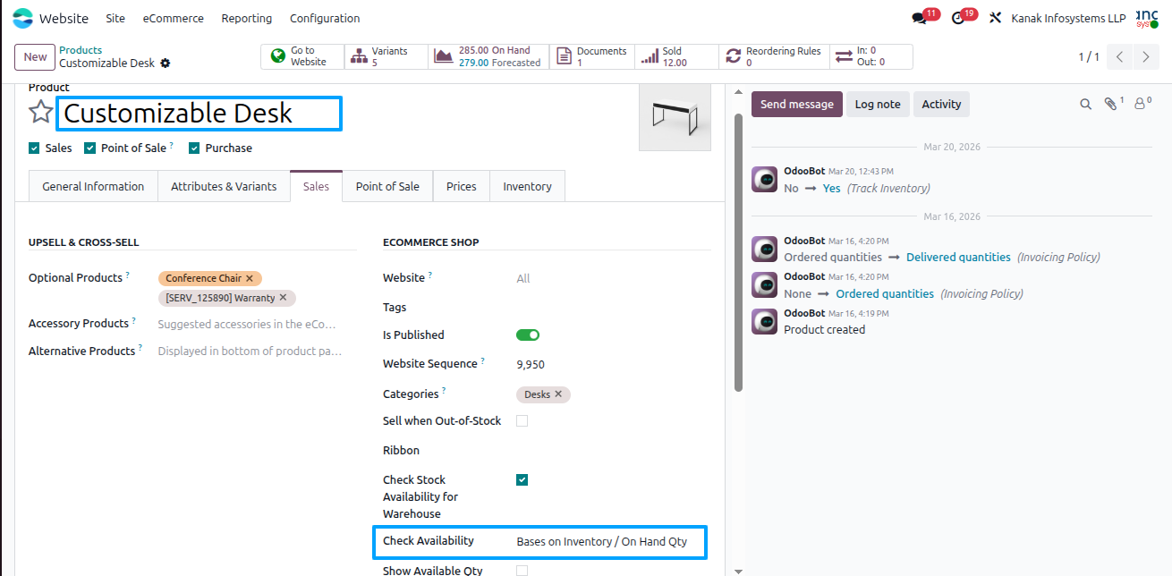Open the Sold 12.00 smart button

(676, 57)
